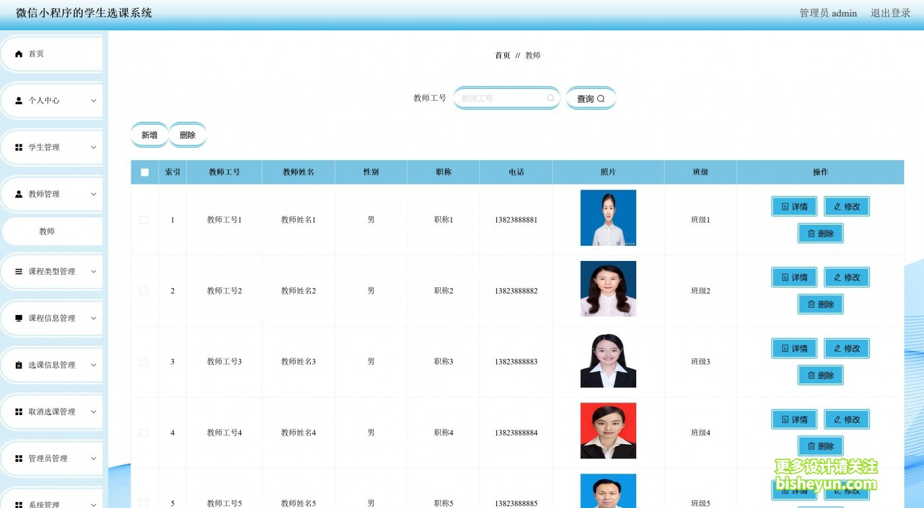Click the clipboard icon beside 选课信息管理
Screen dimensions: 924x508
(18, 365)
